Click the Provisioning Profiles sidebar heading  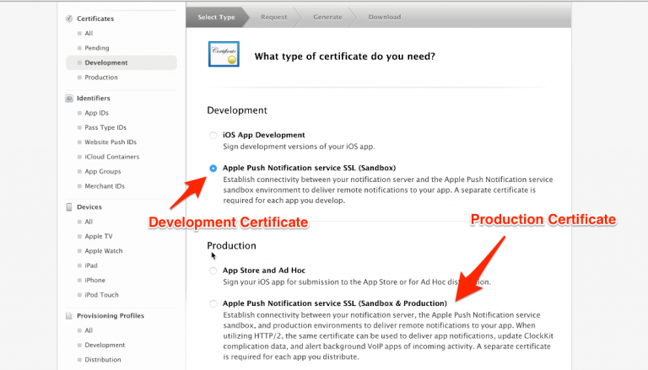111,316
